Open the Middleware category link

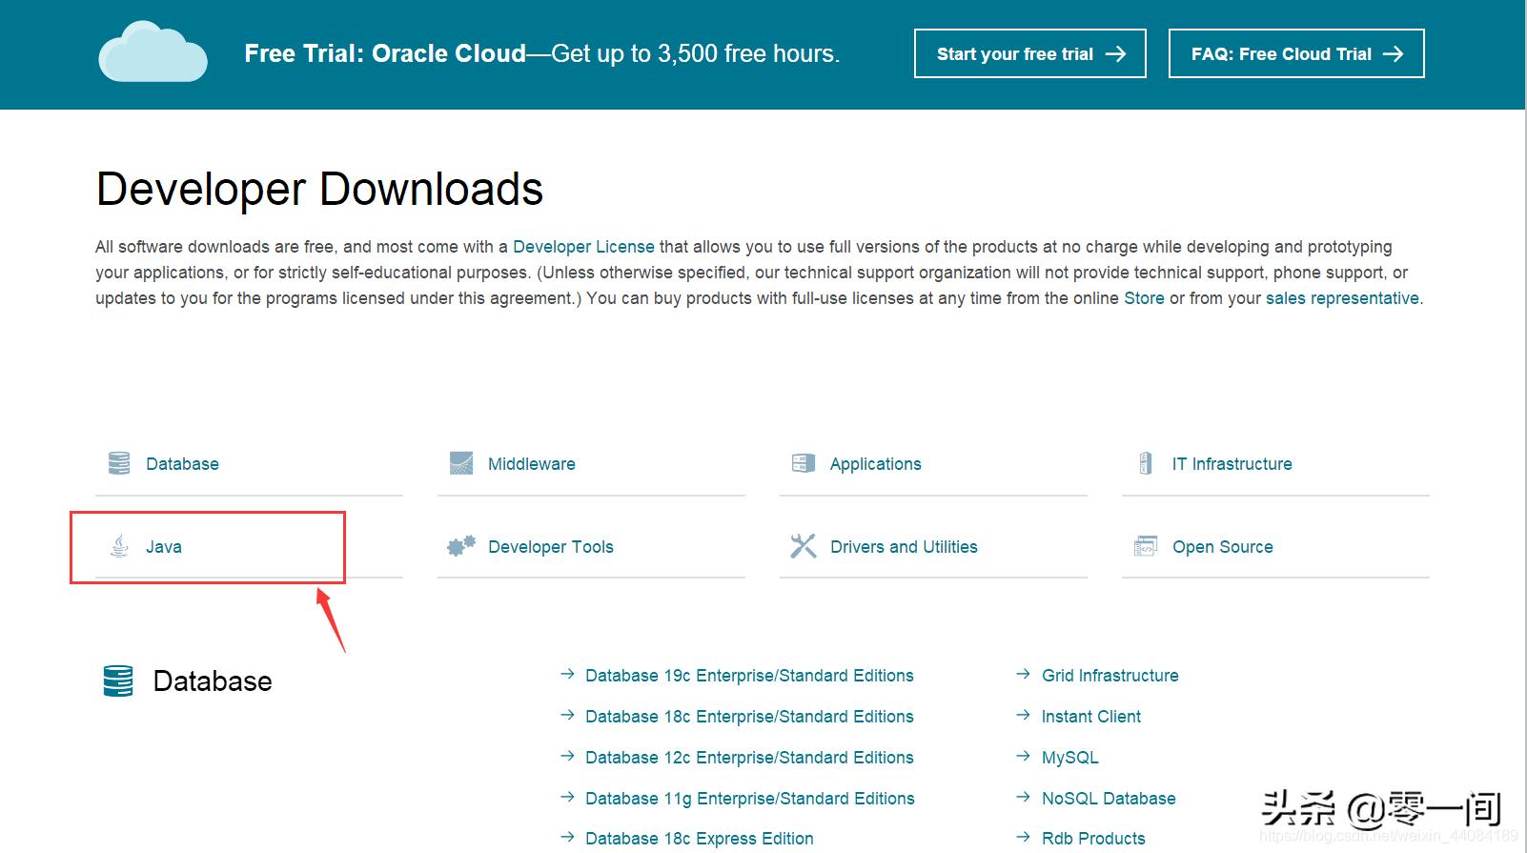[532, 464]
